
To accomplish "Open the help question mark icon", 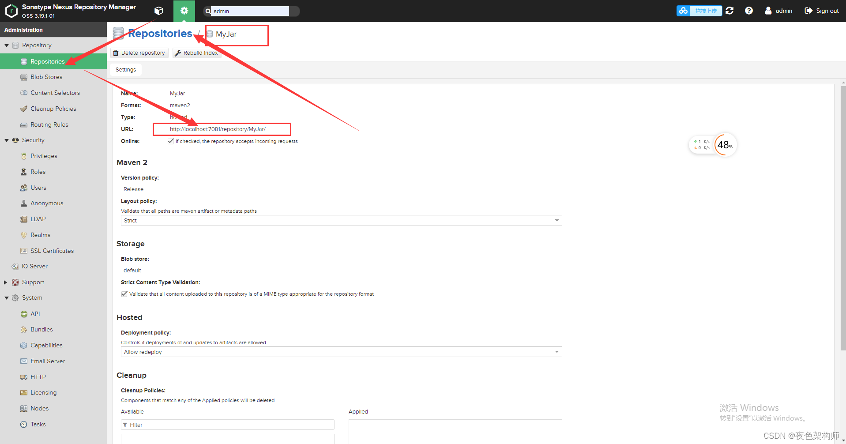I will [749, 11].
